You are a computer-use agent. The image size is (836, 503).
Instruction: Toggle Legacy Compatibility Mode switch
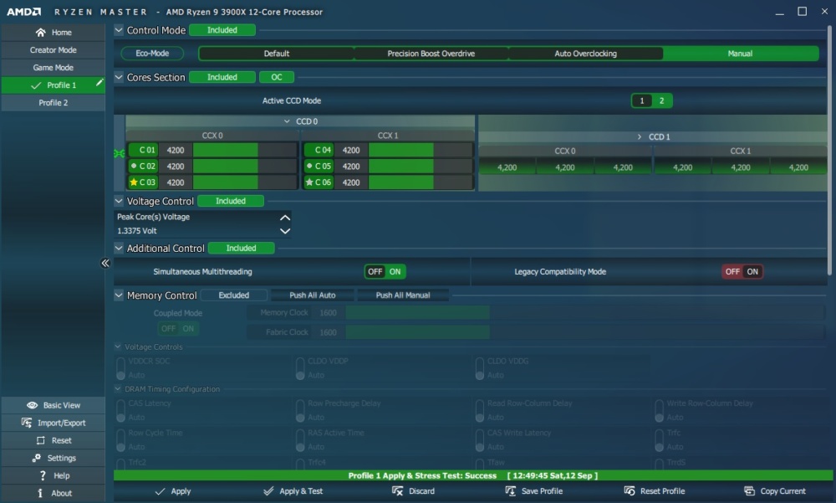coord(742,271)
